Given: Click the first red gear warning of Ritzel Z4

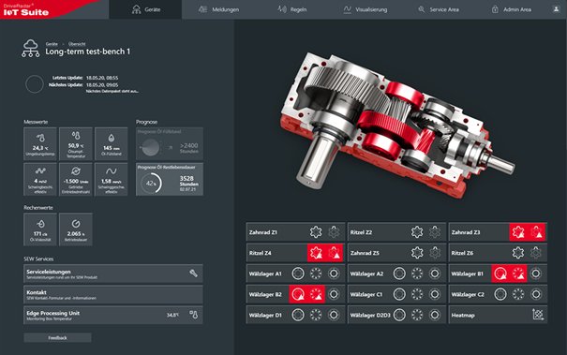Looking at the screenshot, I should 316,253.
